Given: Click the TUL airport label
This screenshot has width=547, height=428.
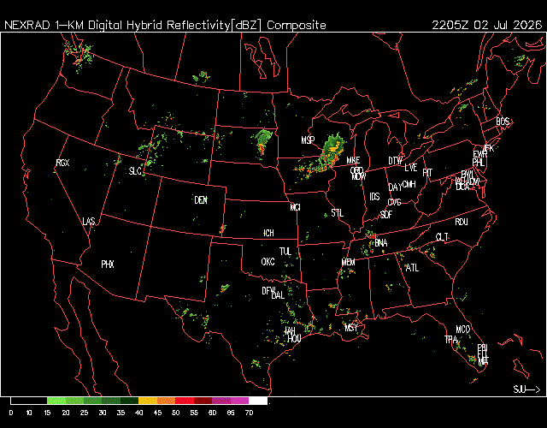Looking at the screenshot, I should 285,252.
